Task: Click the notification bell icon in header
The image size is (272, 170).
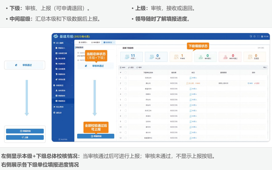Action: pos(254,37)
